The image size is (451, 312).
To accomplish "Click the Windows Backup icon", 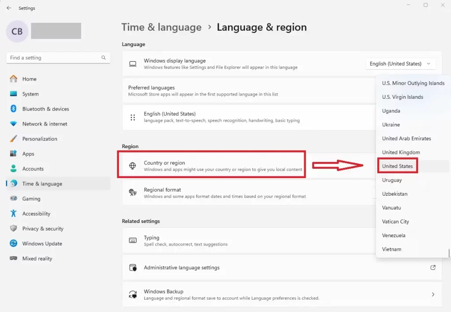I will coord(133,294).
